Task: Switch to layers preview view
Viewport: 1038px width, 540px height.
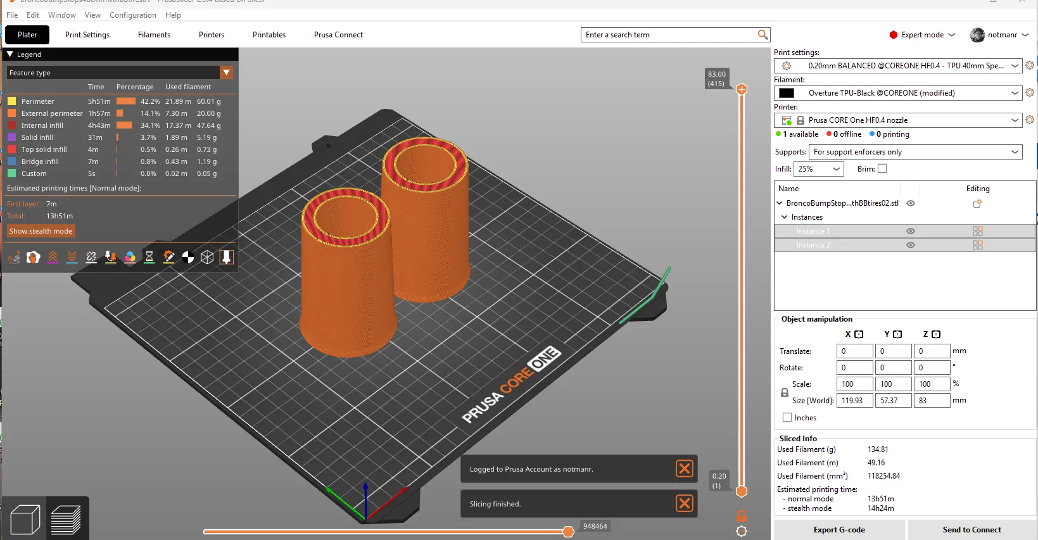Action: (66, 519)
